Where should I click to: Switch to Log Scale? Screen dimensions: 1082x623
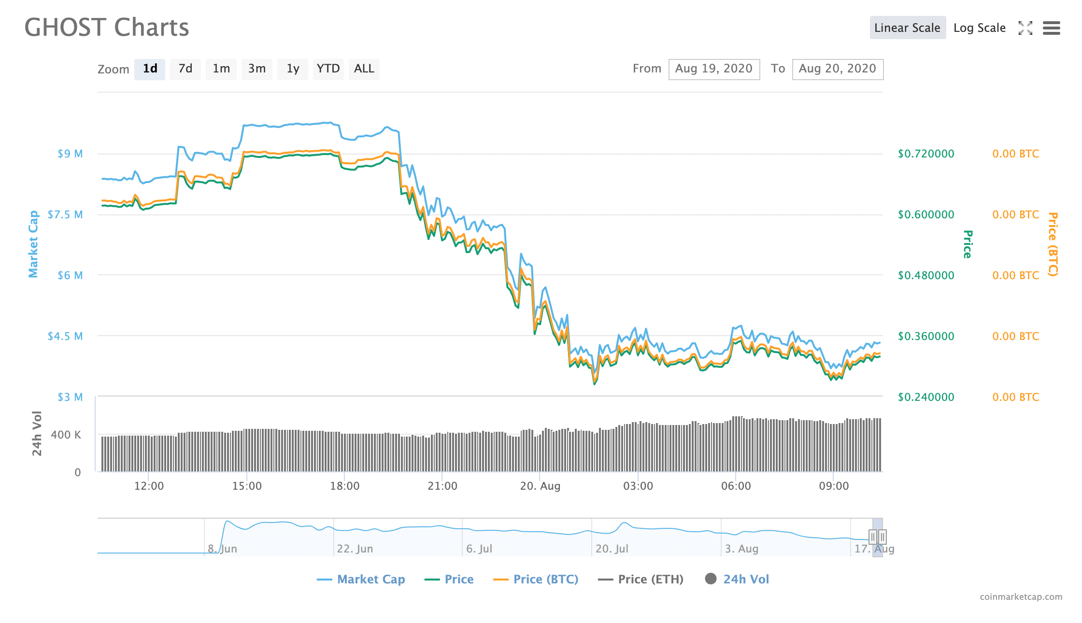pos(979,28)
